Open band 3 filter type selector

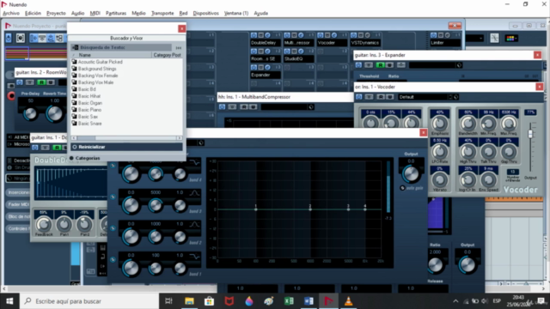click(195, 193)
